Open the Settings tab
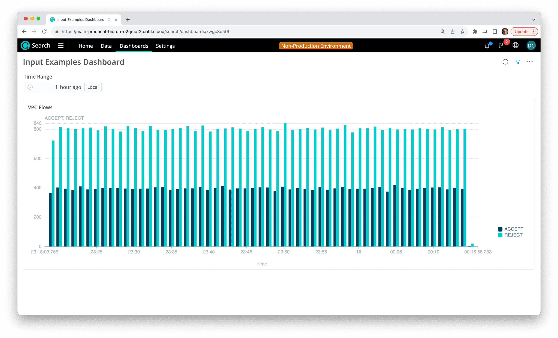The image size is (558, 338). (165, 46)
